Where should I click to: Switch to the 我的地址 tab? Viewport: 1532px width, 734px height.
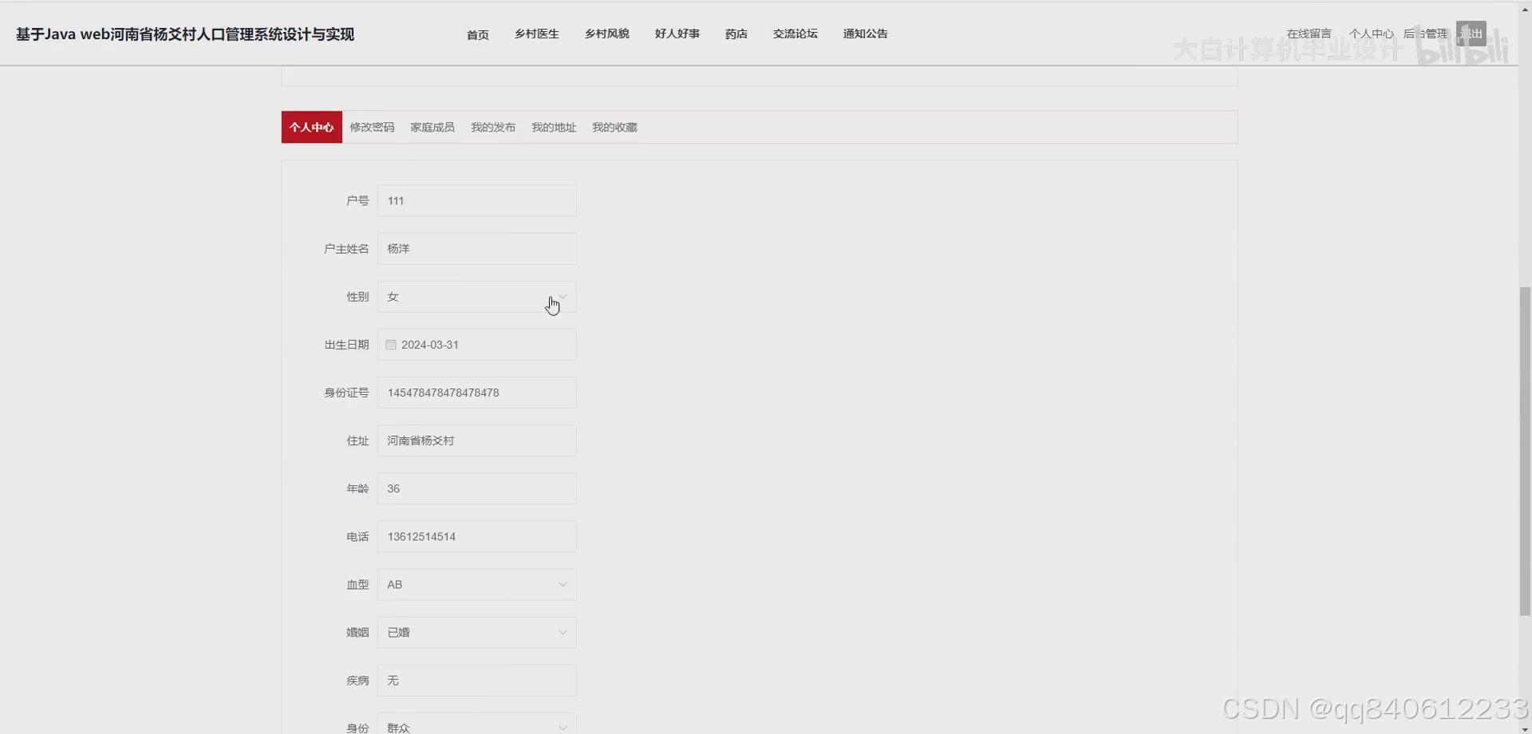[554, 127]
